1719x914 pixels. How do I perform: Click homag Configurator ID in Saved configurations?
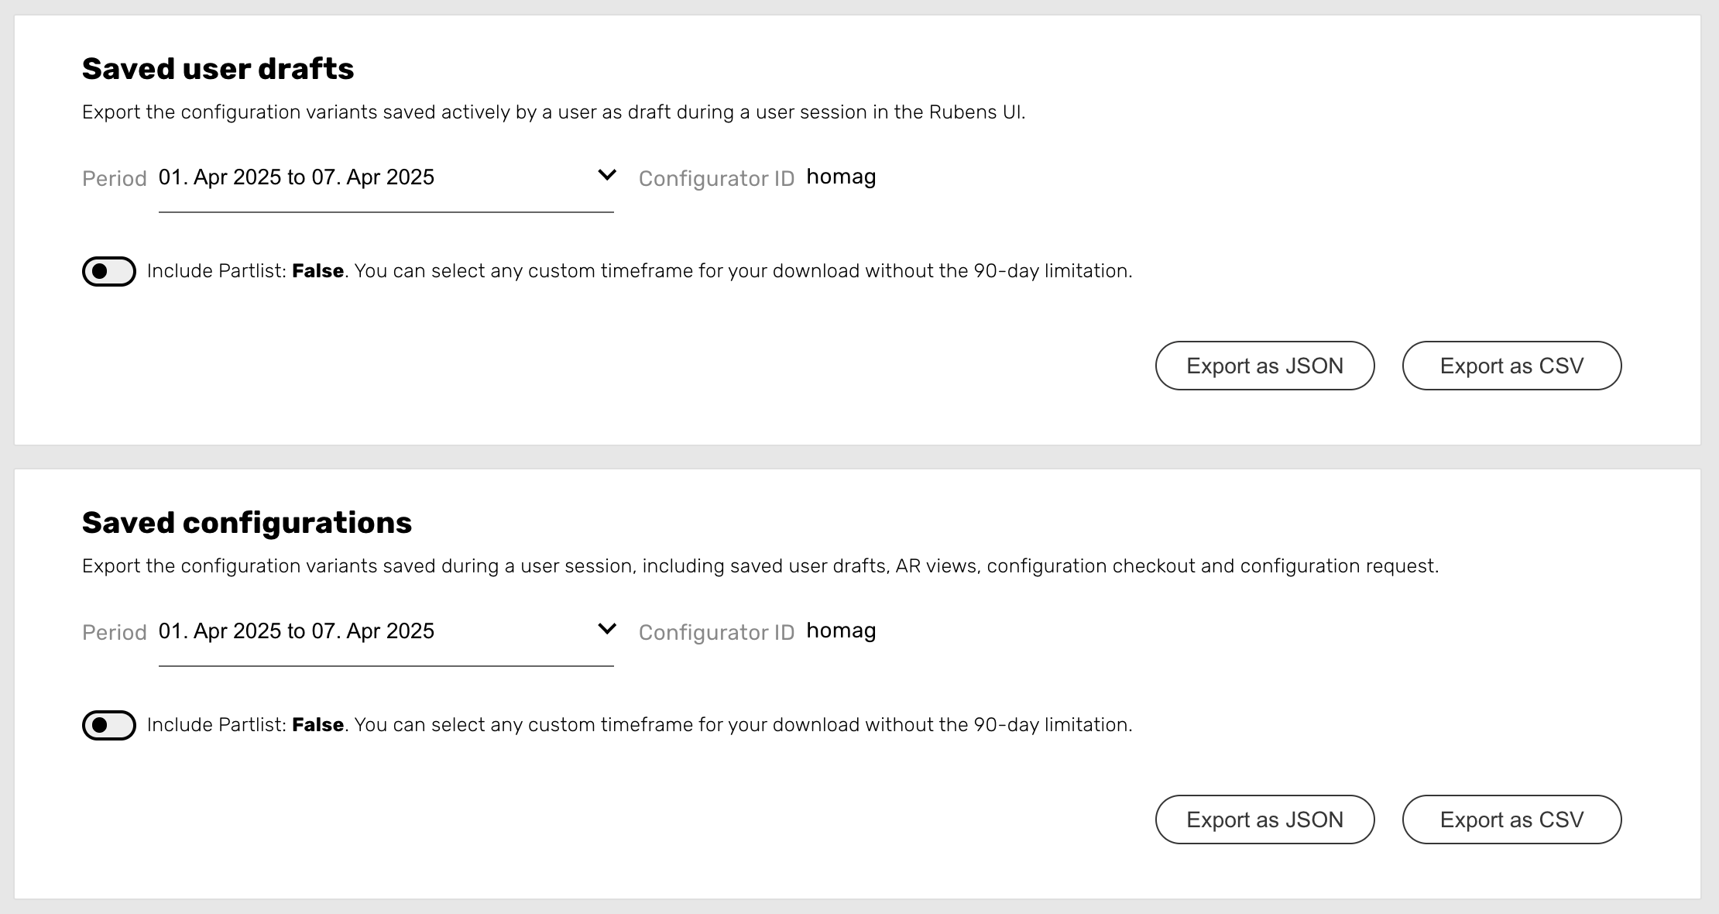841,631
